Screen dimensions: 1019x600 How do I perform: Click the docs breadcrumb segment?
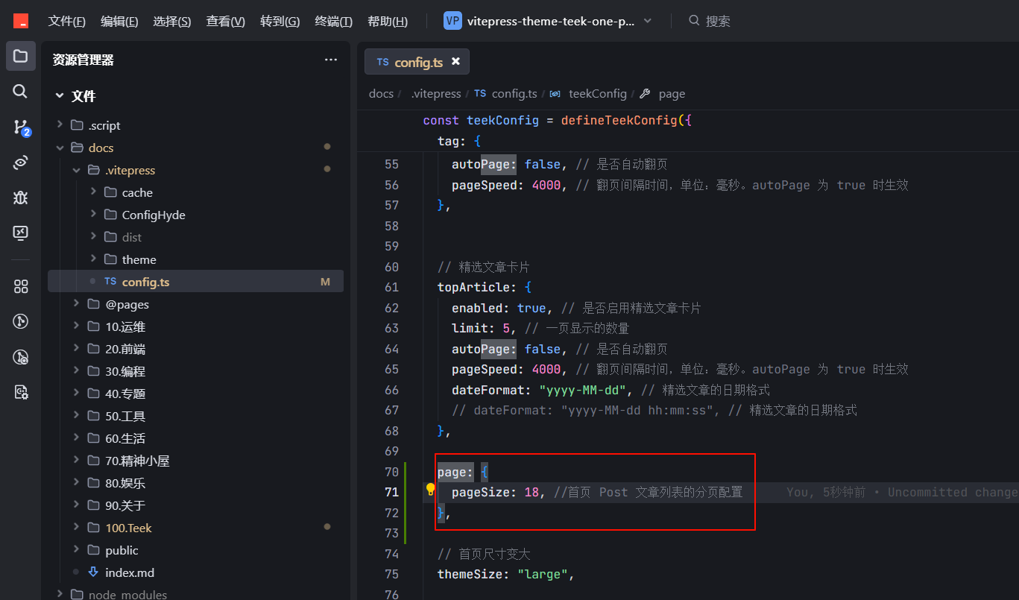(381, 94)
